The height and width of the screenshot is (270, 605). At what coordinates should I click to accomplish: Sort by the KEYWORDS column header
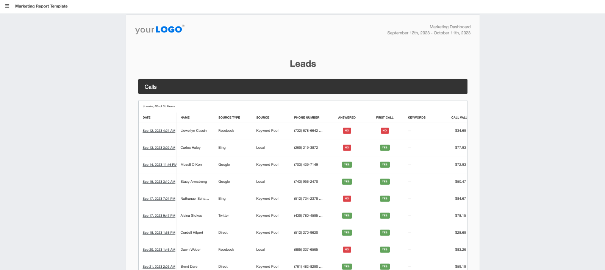point(417,117)
